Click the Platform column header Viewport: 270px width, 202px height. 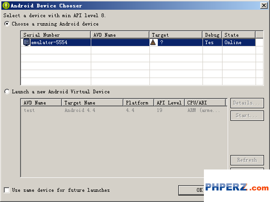(x=138, y=103)
